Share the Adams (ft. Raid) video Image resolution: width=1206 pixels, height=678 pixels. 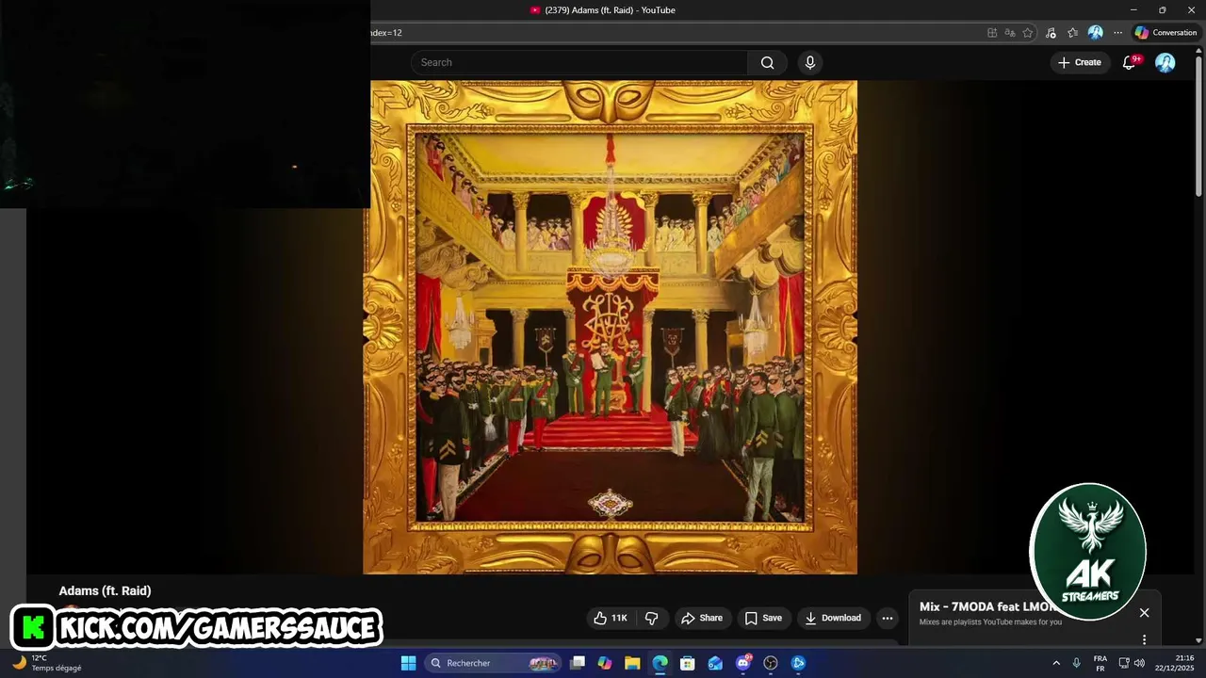702,618
